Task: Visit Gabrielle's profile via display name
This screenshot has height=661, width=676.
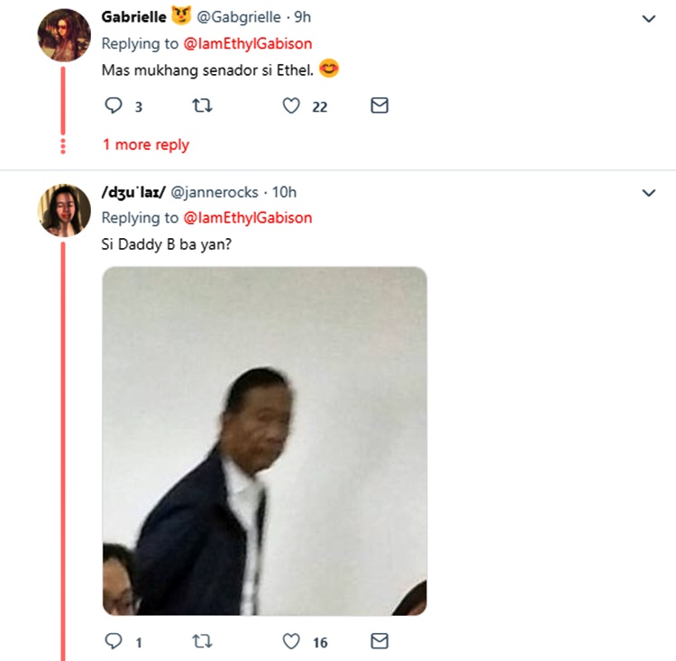Action: coord(134,17)
